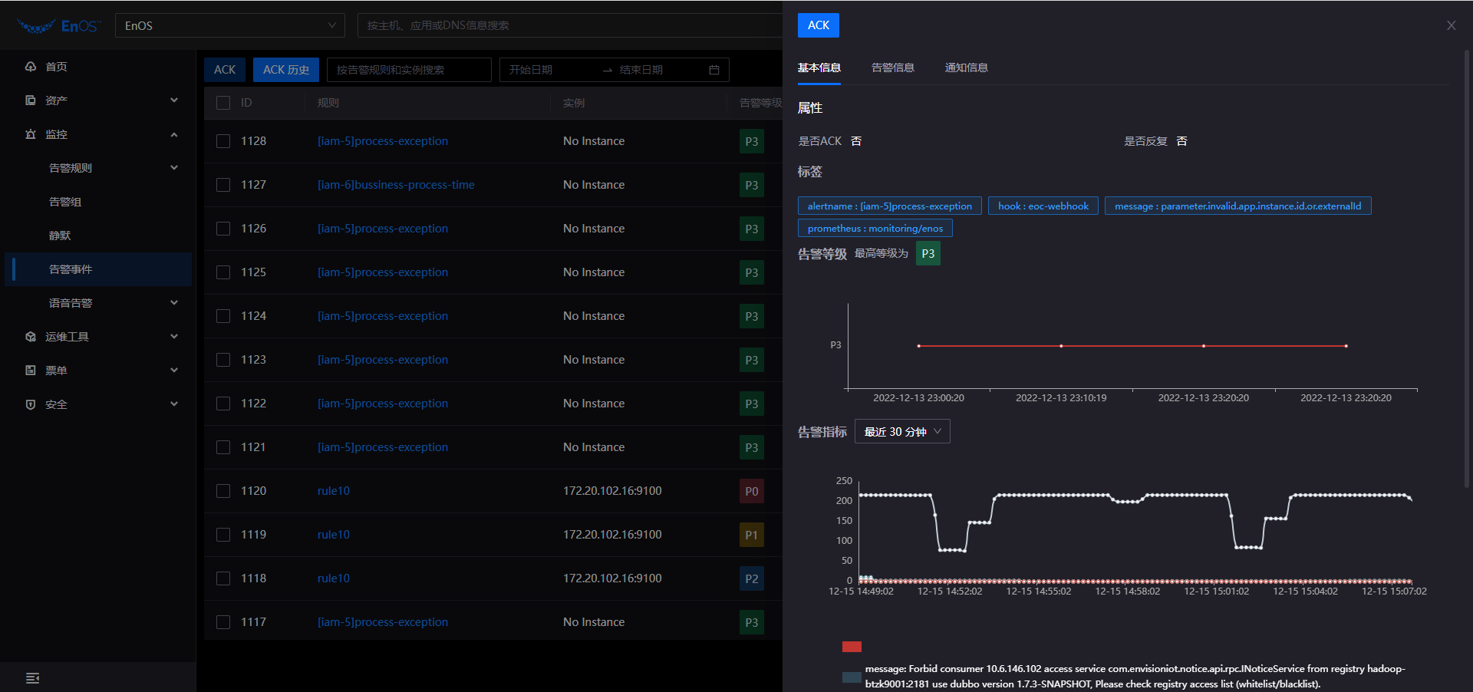
Task: Click P1 level badge for alert 1119
Action: [x=752, y=535]
